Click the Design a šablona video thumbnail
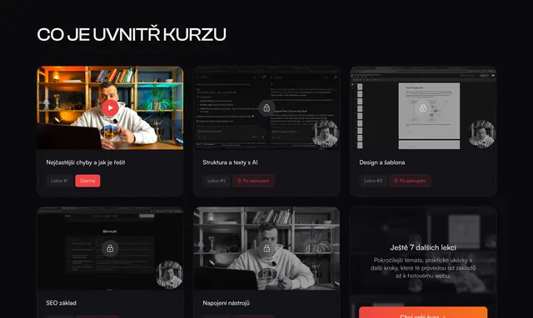Screen dimensions: 533x318 [423, 108]
